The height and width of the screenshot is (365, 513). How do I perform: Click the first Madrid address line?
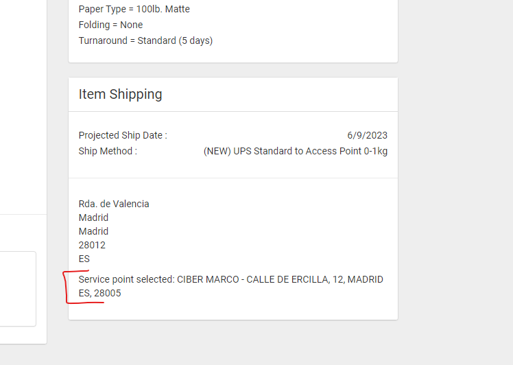93,217
